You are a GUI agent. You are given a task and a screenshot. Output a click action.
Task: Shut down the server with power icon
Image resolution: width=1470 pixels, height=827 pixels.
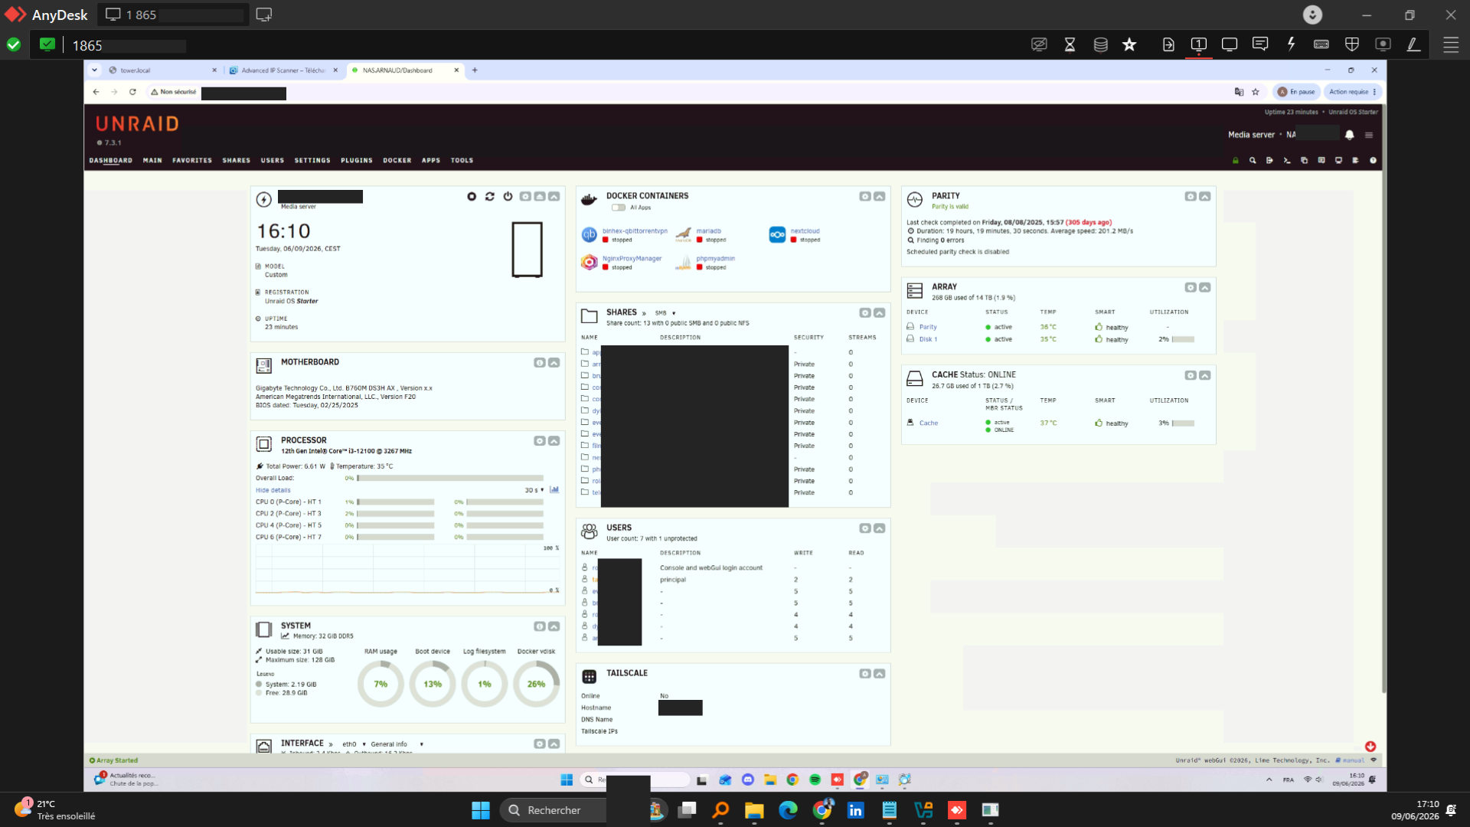(508, 197)
